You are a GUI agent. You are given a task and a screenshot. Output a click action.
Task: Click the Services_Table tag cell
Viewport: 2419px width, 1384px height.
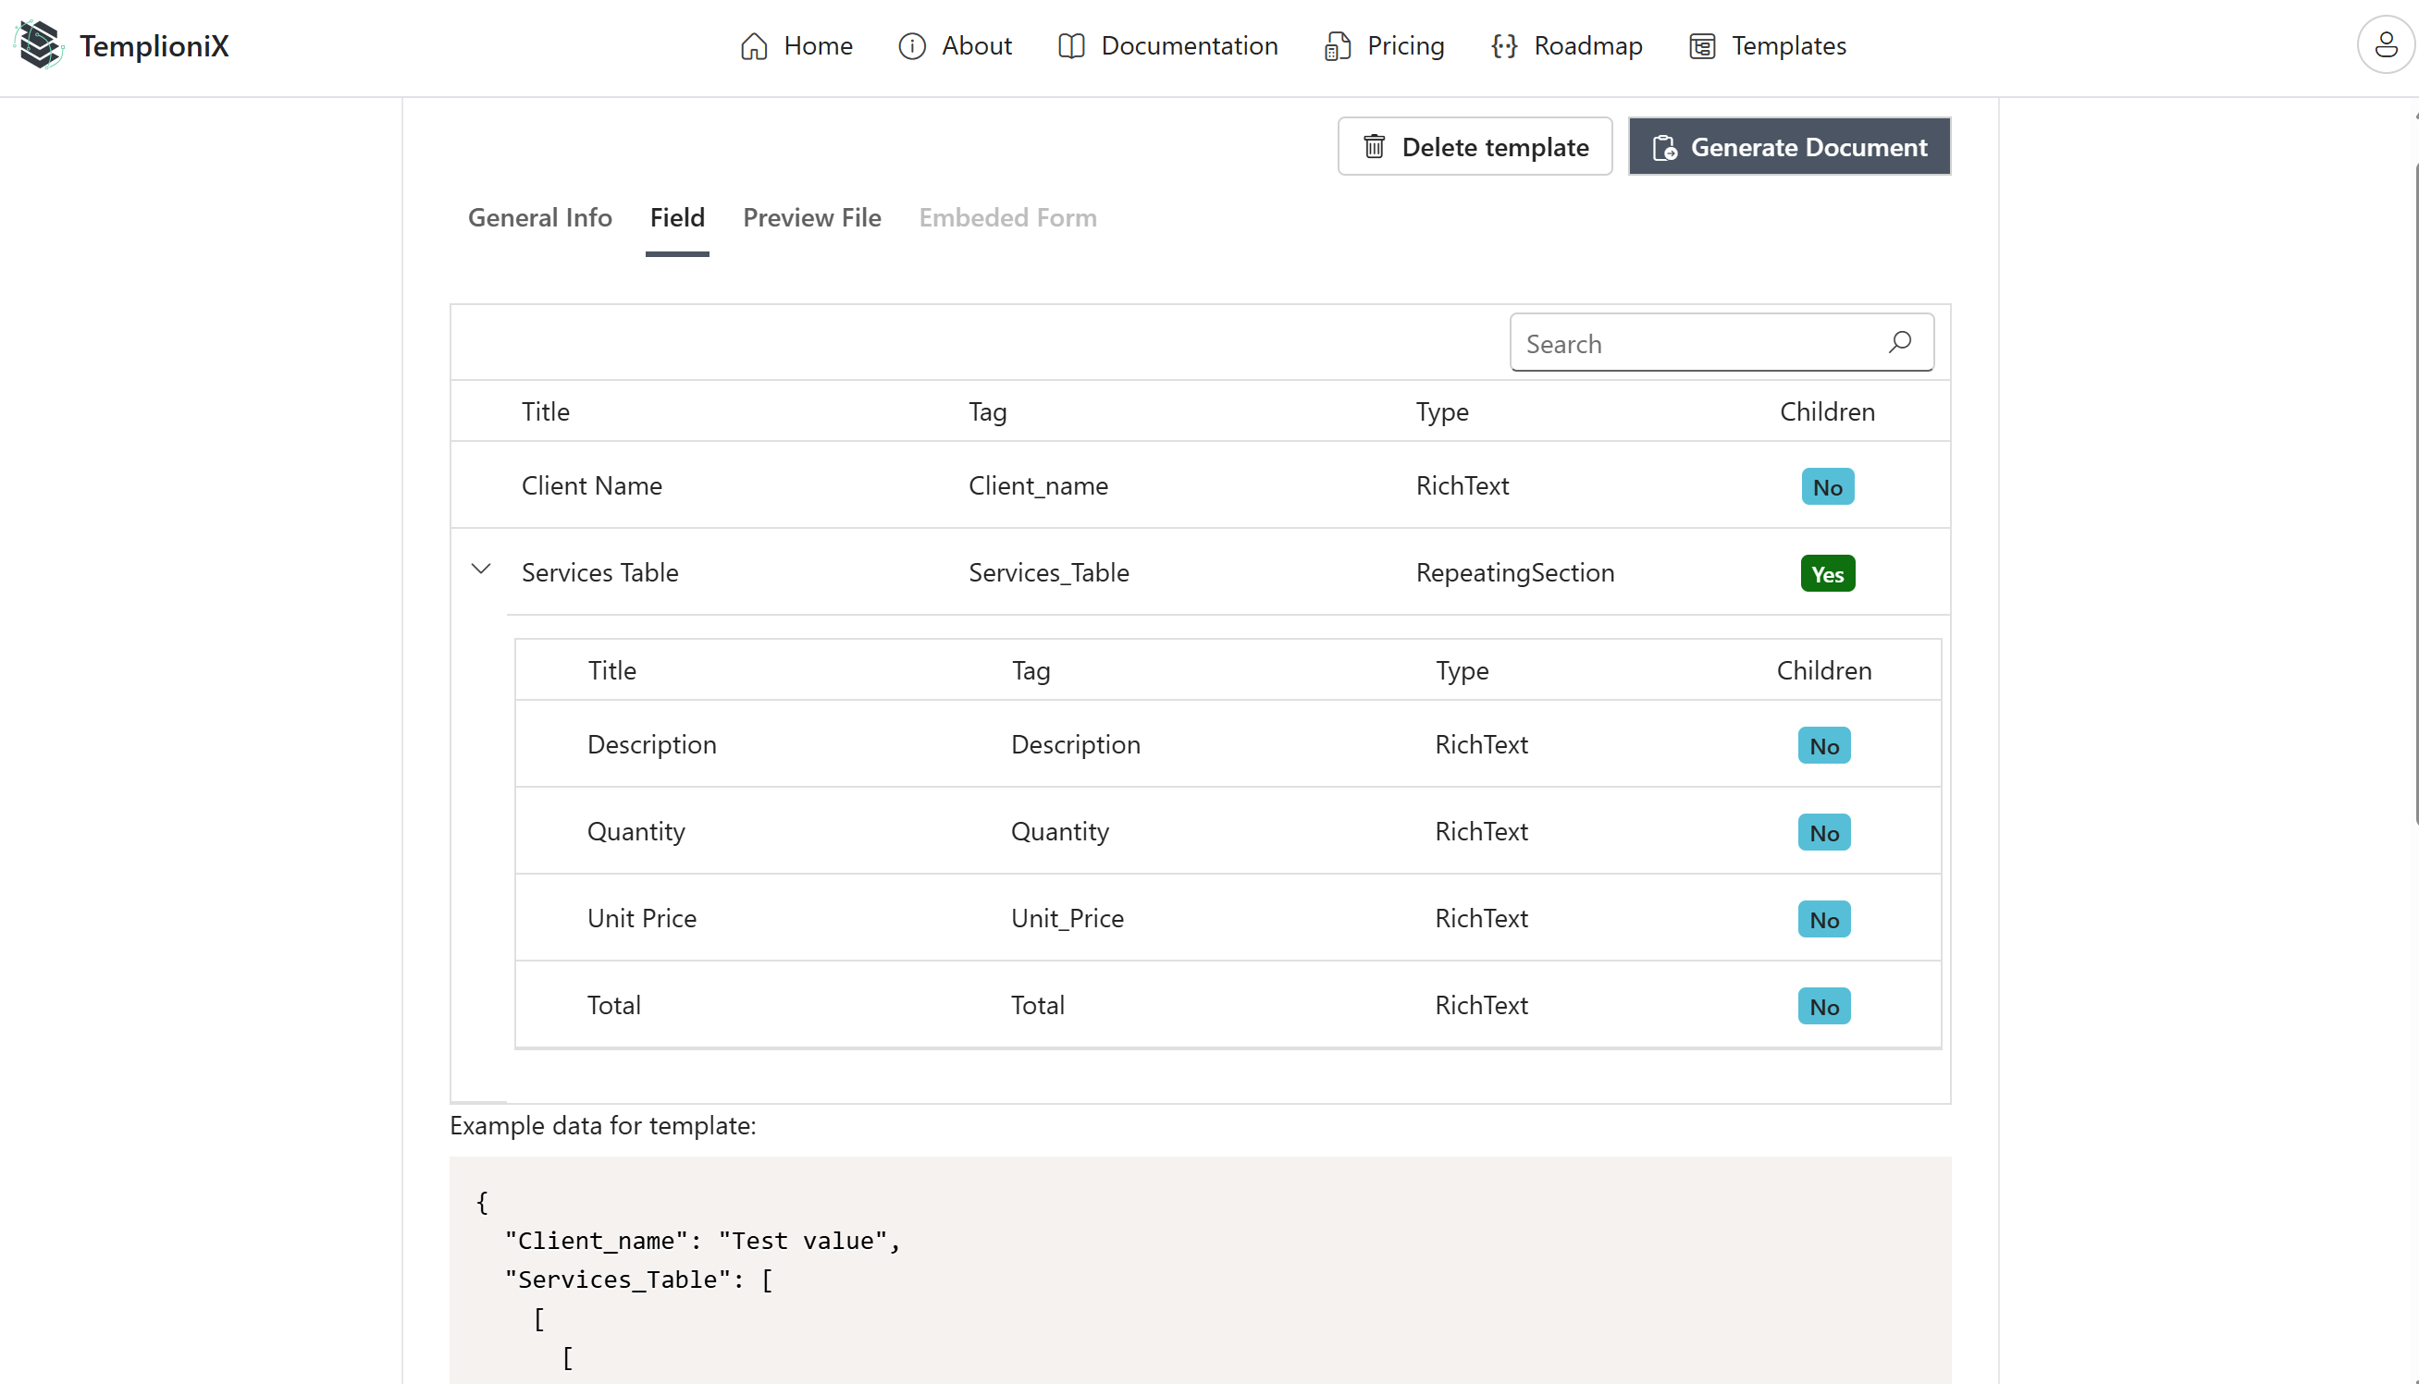[1049, 572]
